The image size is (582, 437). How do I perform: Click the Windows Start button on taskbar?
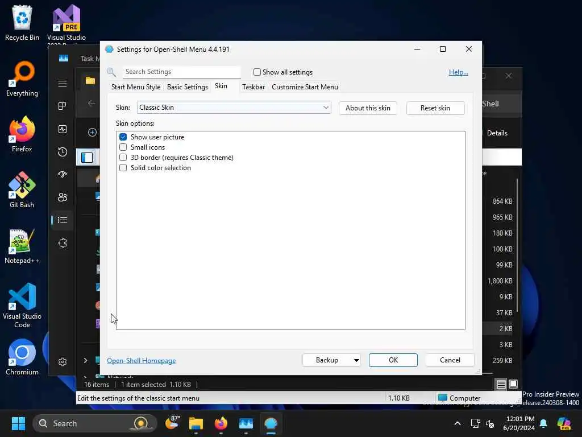pos(18,423)
